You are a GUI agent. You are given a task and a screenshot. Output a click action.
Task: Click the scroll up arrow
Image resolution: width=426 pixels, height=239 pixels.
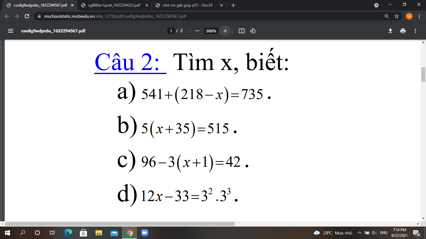[424, 42]
